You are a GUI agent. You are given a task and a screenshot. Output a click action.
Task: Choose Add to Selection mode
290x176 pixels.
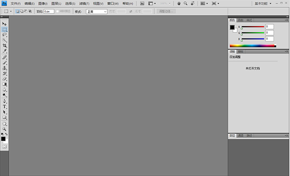tap(22, 11)
